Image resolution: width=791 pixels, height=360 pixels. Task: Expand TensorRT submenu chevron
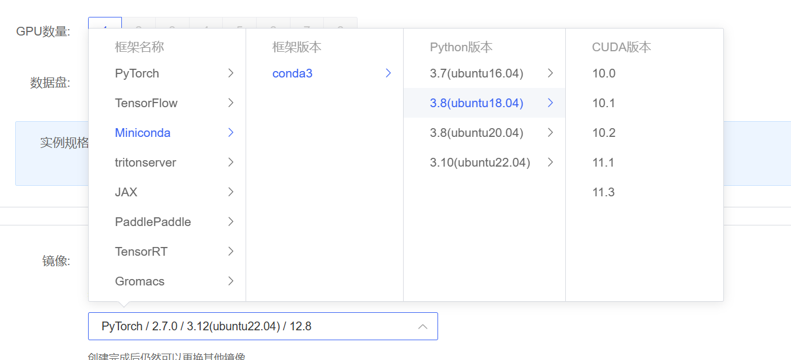tap(231, 252)
